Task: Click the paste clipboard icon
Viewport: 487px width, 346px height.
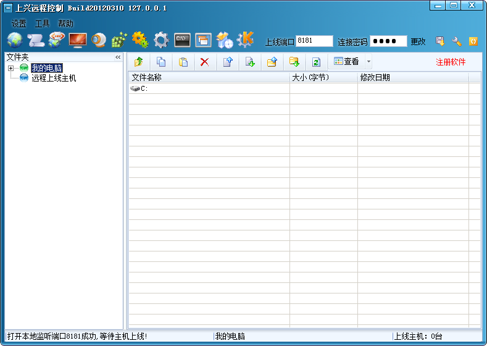Action: [183, 62]
